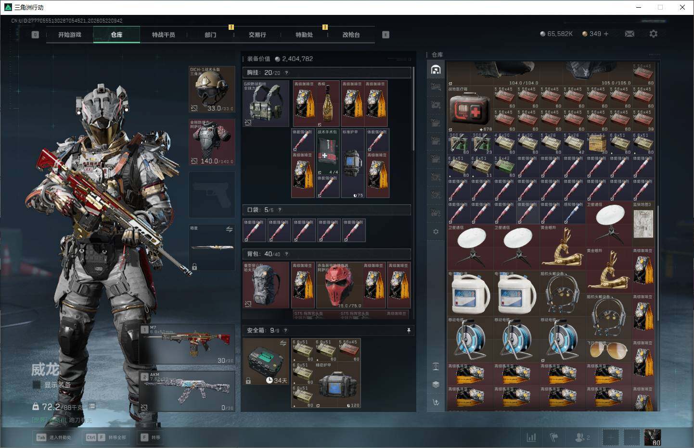The image size is (694, 448).
Task: Click the Q previous-tab key button
Action: point(35,35)
